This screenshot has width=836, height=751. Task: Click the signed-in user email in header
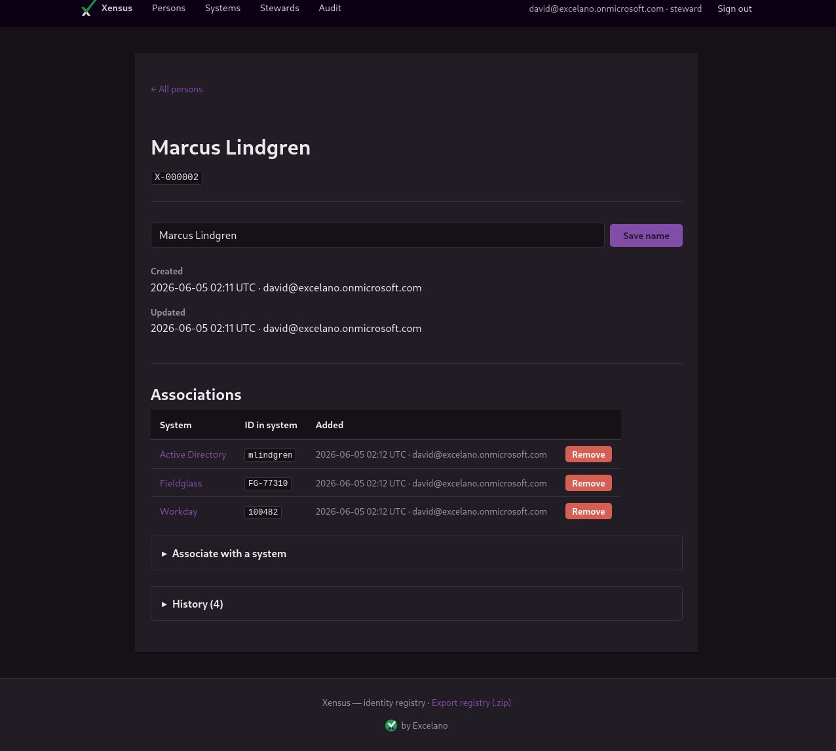coord(596,9)
